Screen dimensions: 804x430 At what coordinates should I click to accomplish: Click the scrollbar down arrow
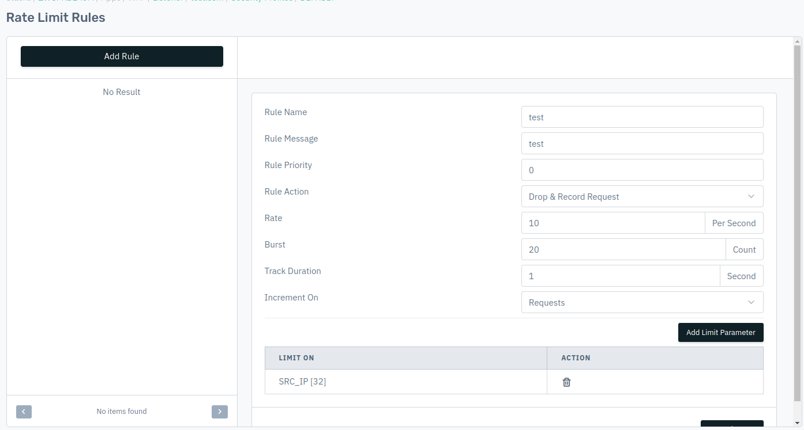(x=798, y=423)
